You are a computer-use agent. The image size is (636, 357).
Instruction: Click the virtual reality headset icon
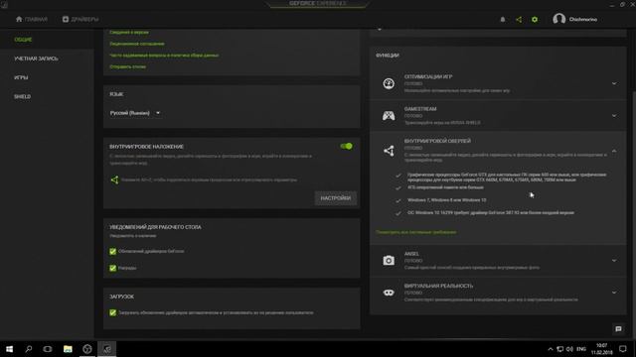click(x=389, y=293)
